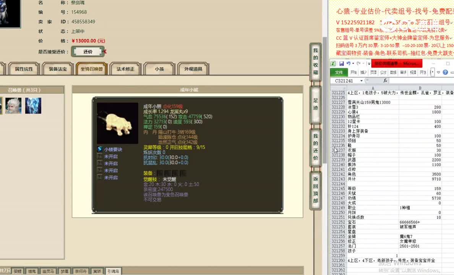Screen dimensions: 454x275
Task: Open the Undo history dropdown arrow
Action: (x=352, y=63)
